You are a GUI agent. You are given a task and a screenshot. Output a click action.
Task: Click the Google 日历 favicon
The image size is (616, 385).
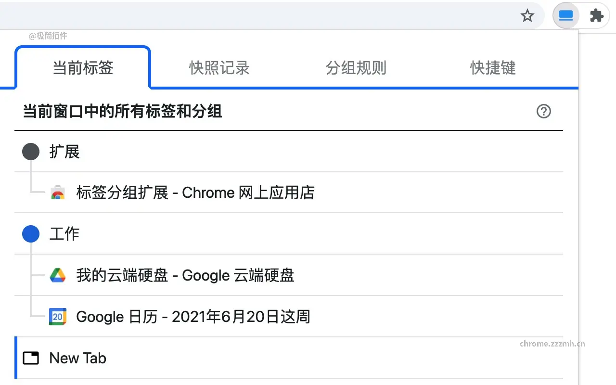pos(57,317)
